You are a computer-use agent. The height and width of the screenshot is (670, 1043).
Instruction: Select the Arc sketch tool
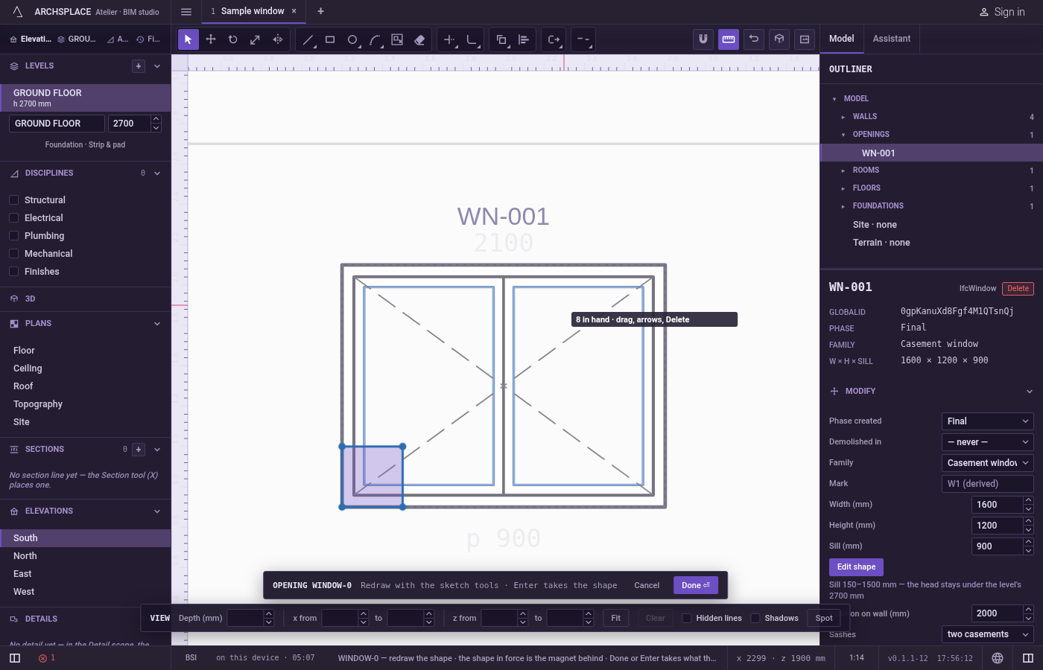pyautogui.click(x=375, y=39)
